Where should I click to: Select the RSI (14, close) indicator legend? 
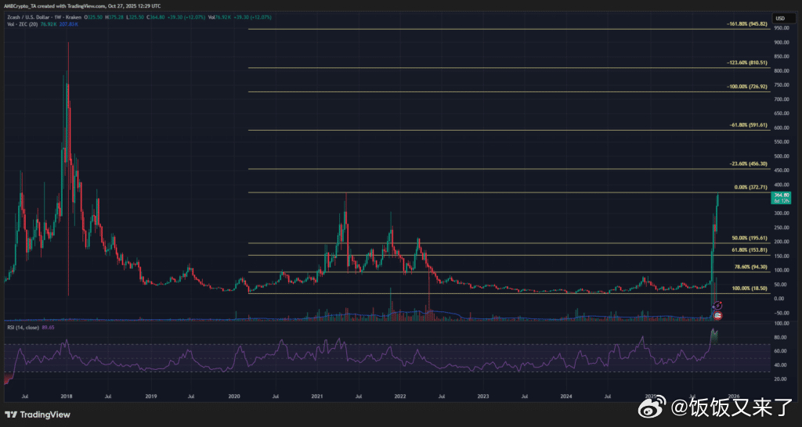[24, 327]
